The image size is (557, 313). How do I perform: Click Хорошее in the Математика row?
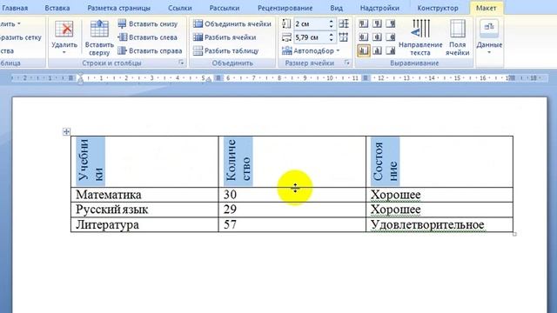[395, 195]
